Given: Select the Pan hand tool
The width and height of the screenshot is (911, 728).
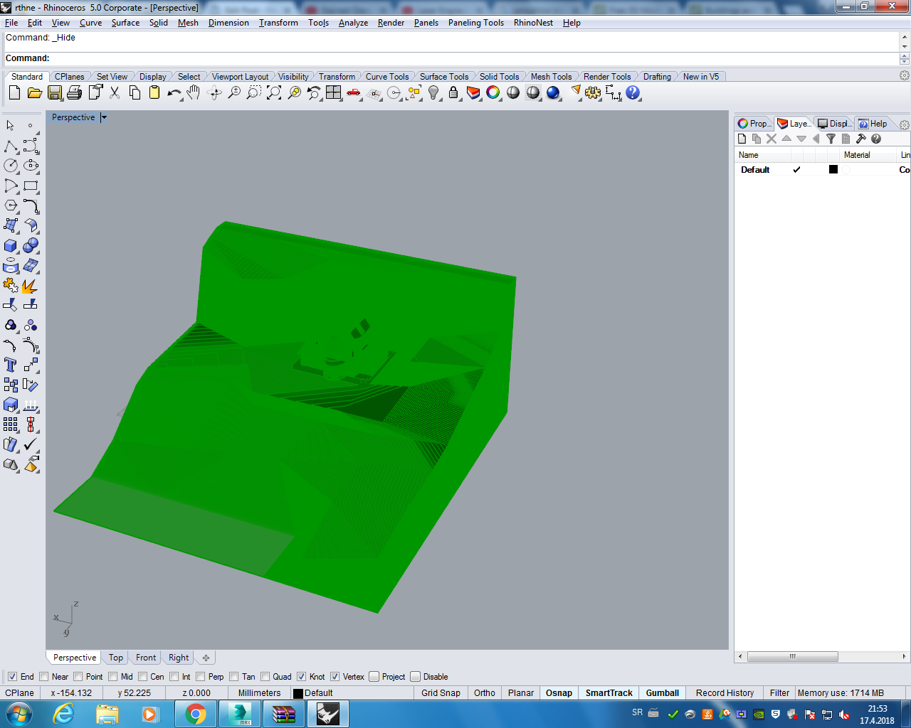Looking at the screenshot, I should (194, 92).
